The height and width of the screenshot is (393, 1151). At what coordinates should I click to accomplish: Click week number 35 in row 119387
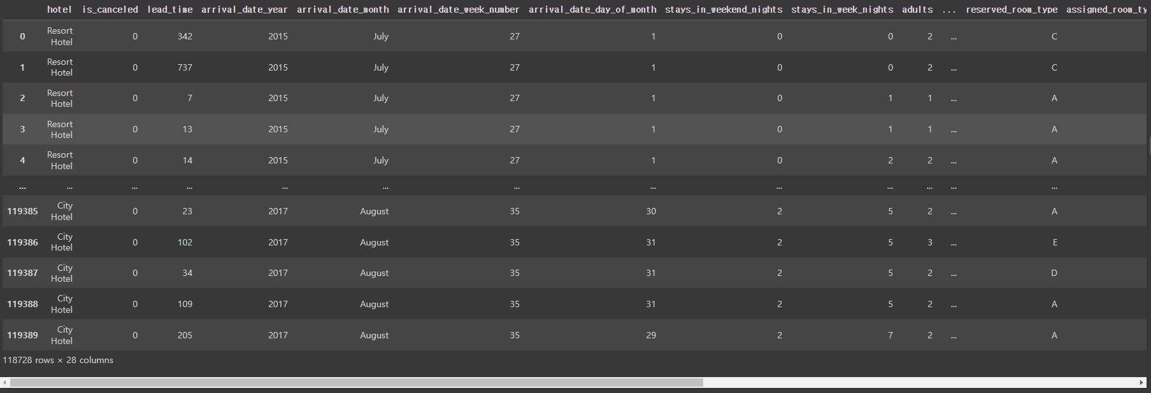[x=515, y=273]
